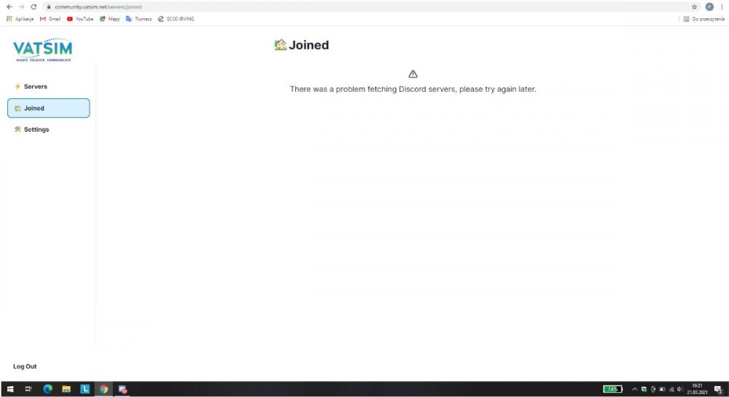Open Chrome three-dot menu
This screenshot has height=397, width=729.
click(x=722, y=7)
